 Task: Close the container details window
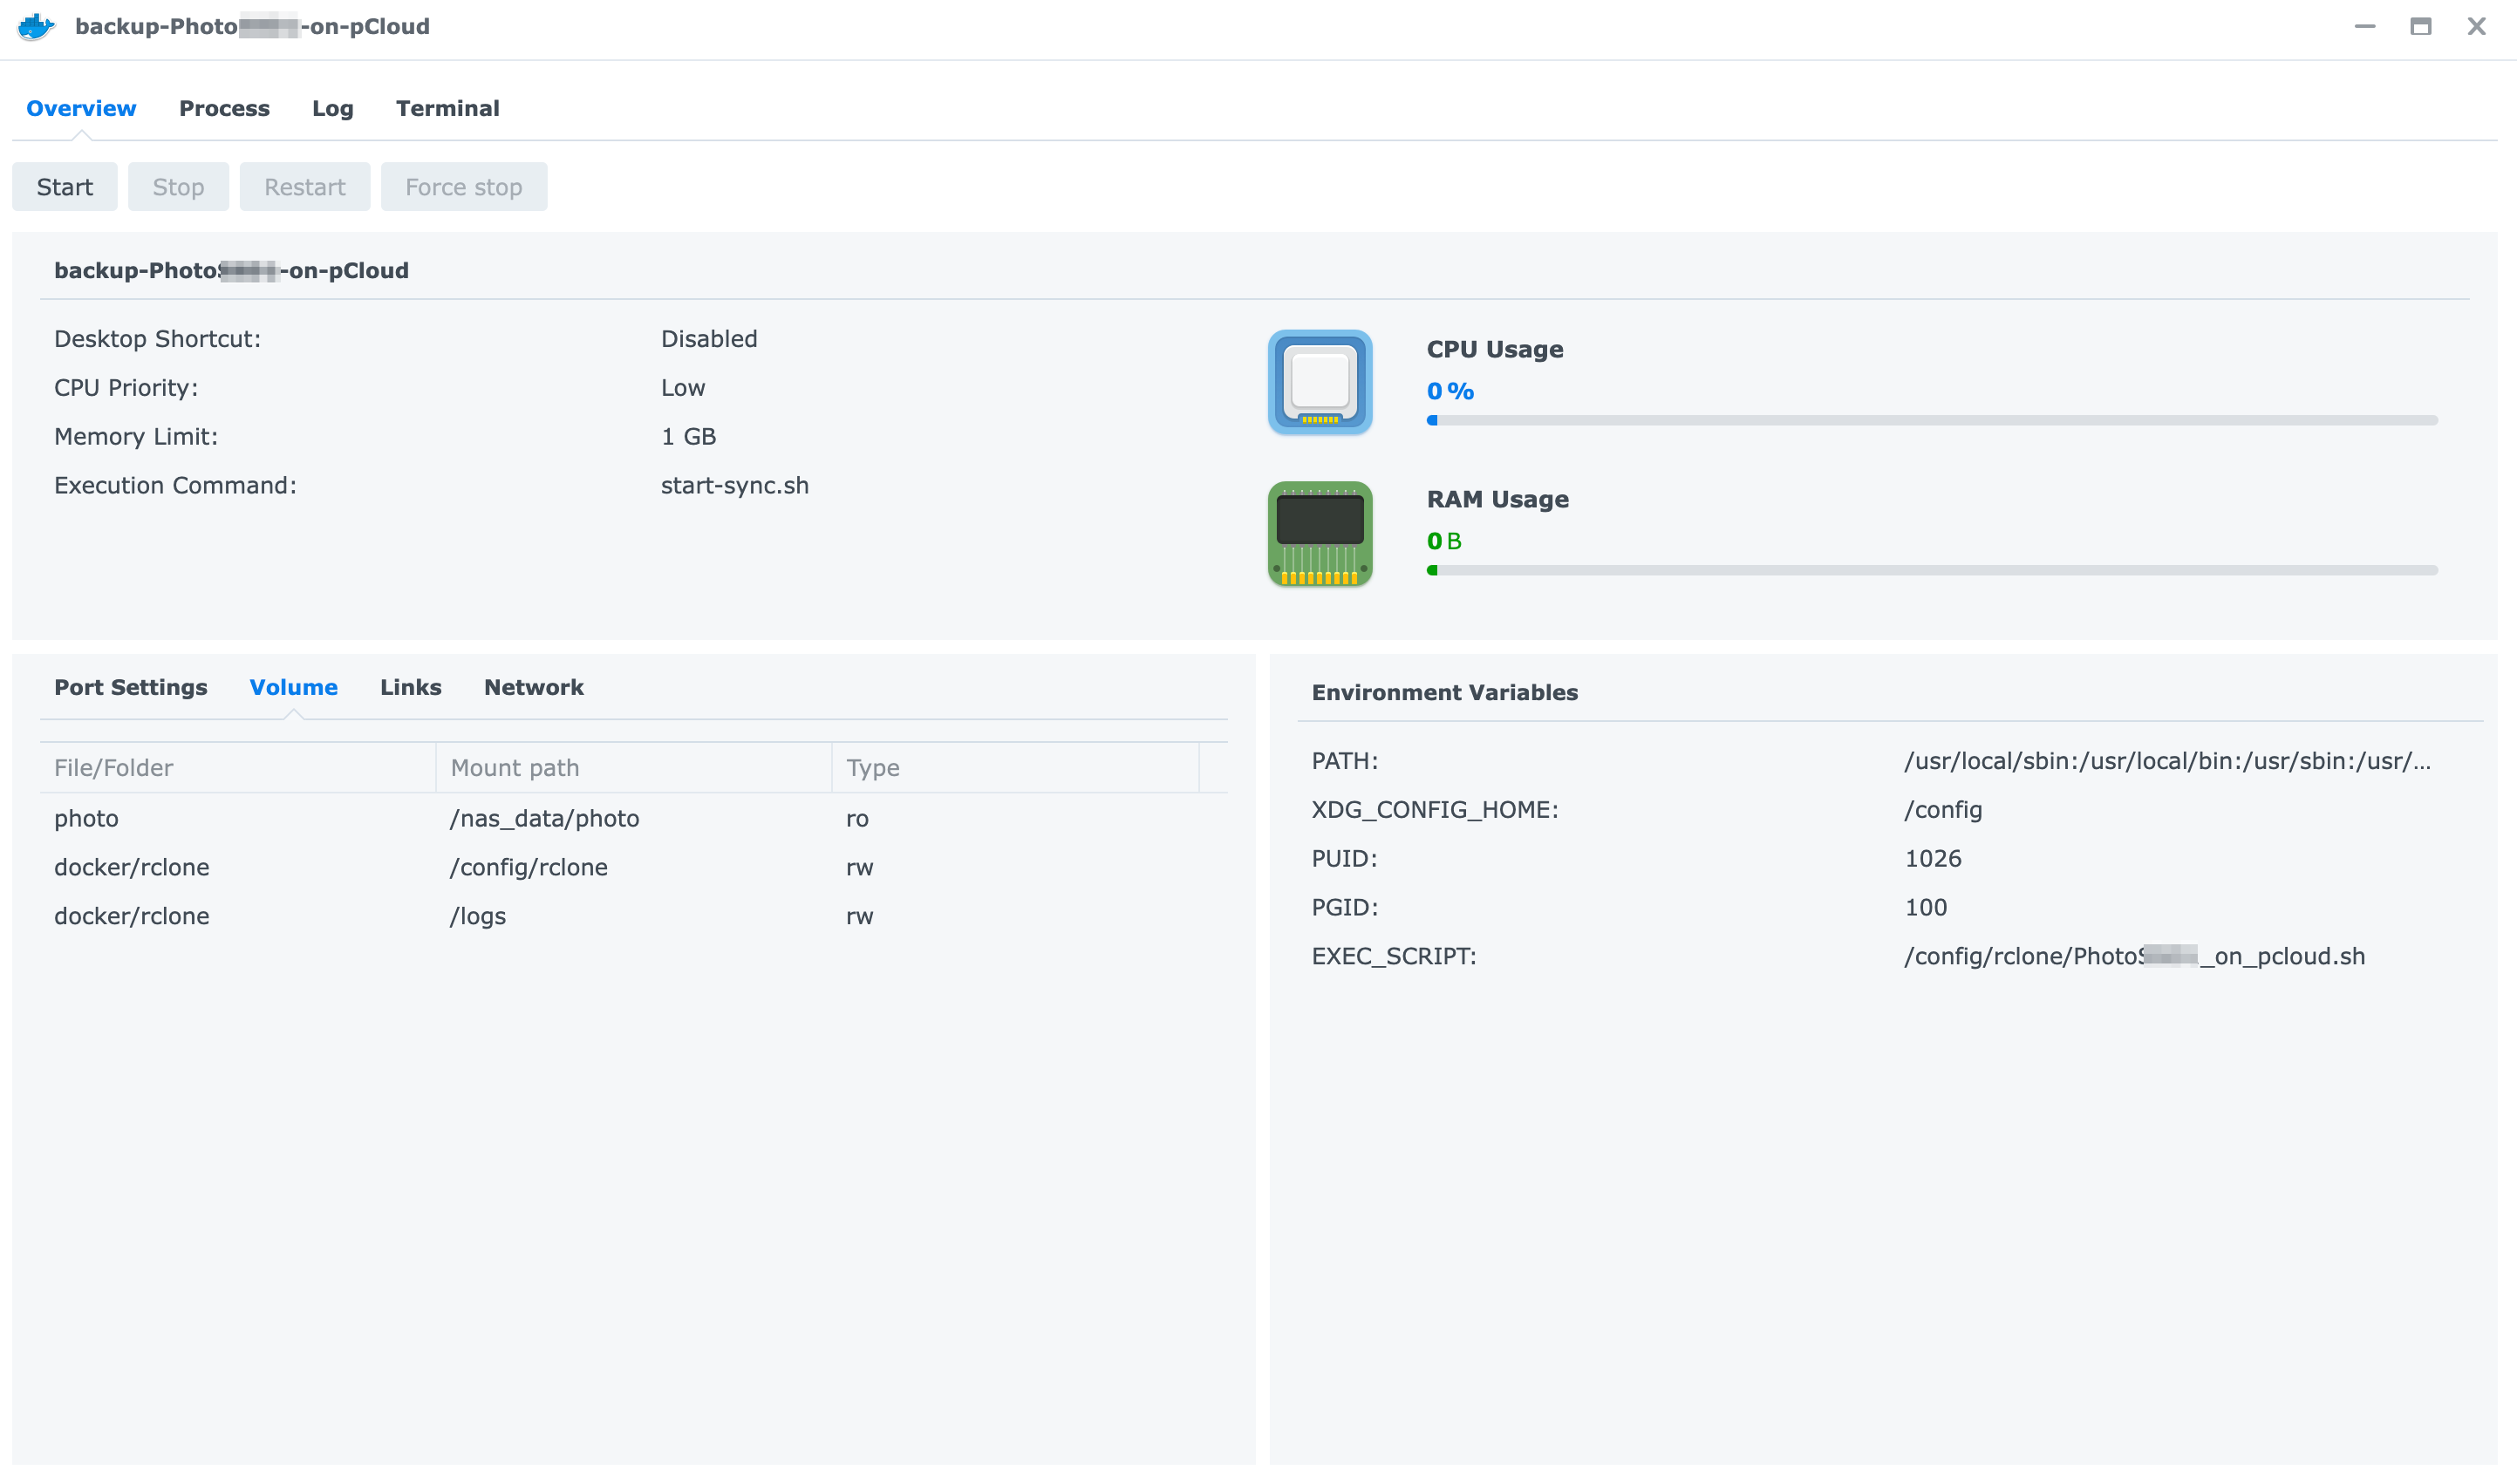[2476, 26]
